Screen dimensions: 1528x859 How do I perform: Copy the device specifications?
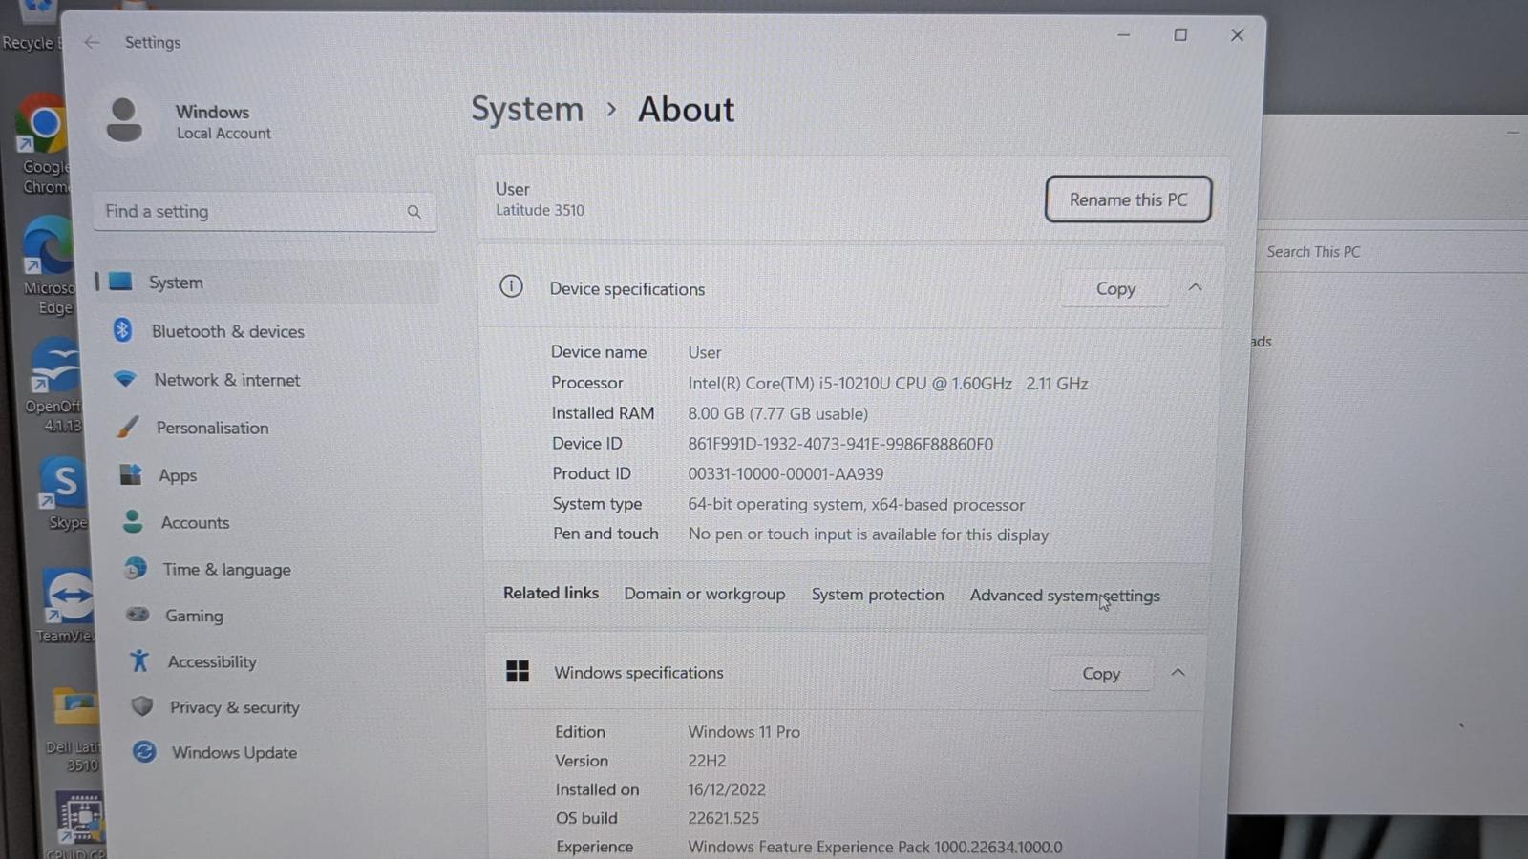(1115, 288)
